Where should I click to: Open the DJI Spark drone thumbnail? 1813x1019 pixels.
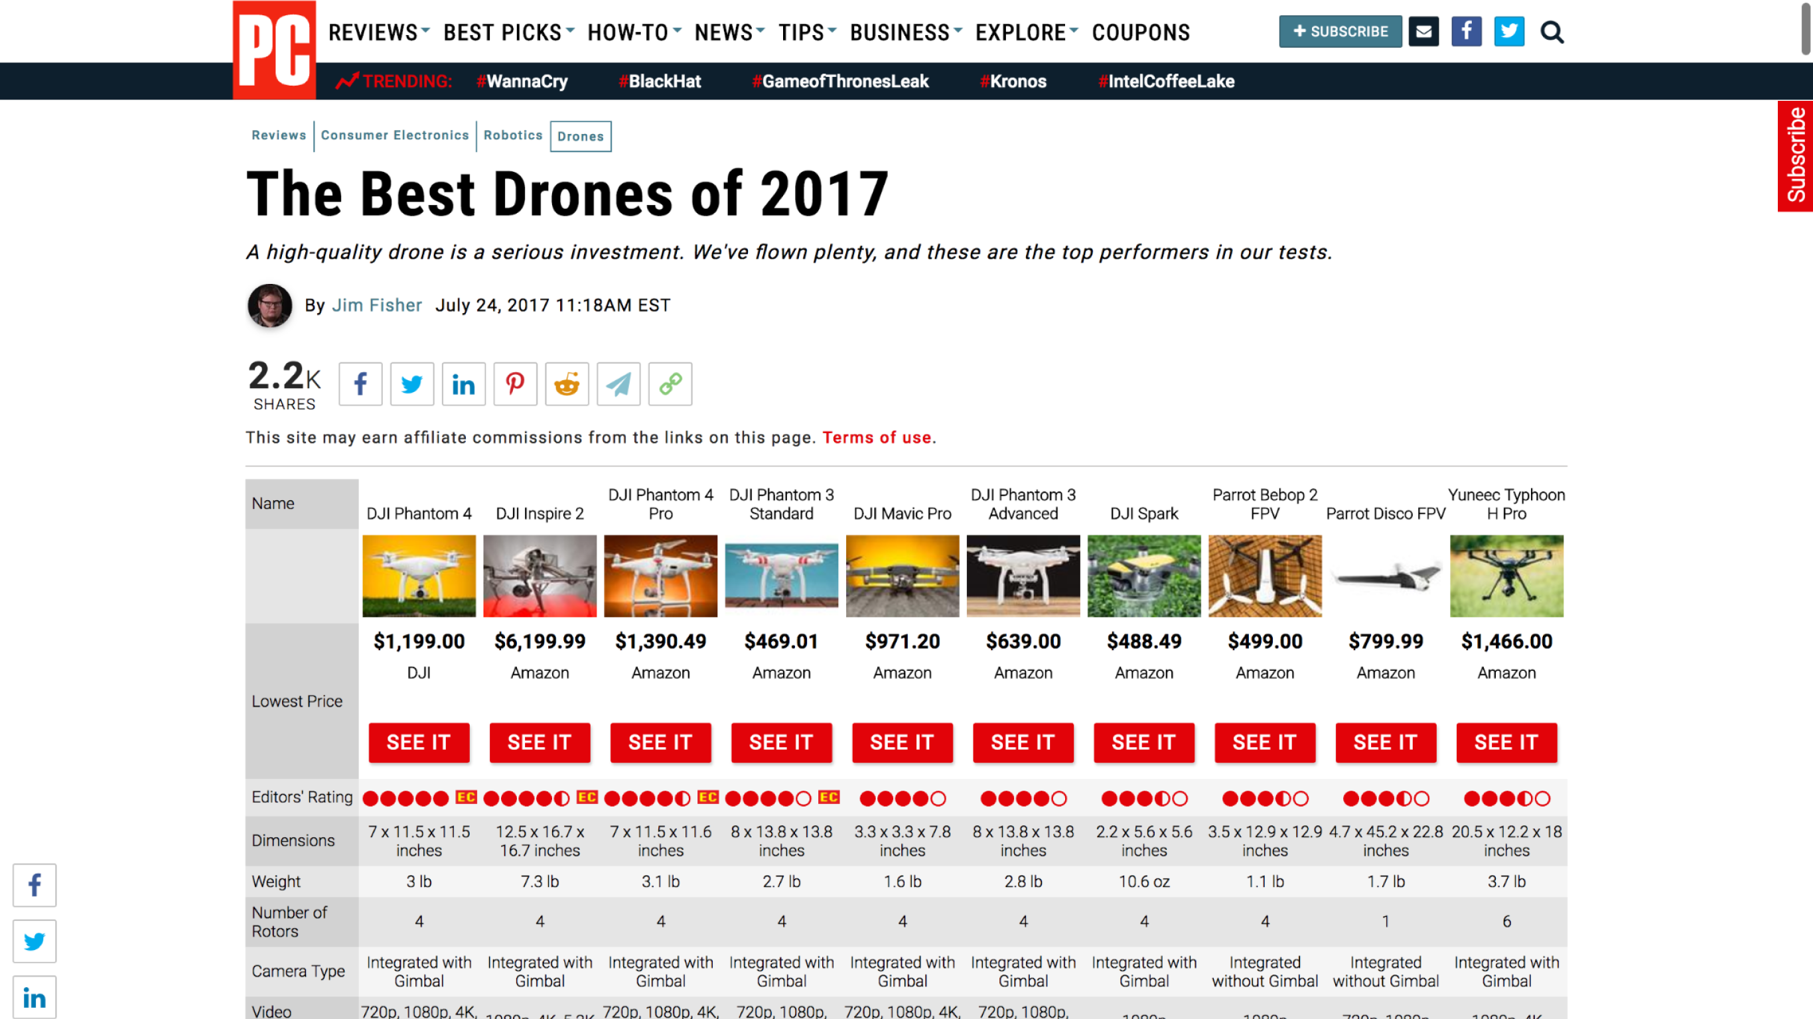point(1144,577)
